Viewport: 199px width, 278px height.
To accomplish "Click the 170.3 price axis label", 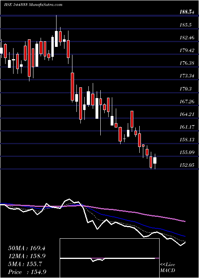I will [185, 89].
